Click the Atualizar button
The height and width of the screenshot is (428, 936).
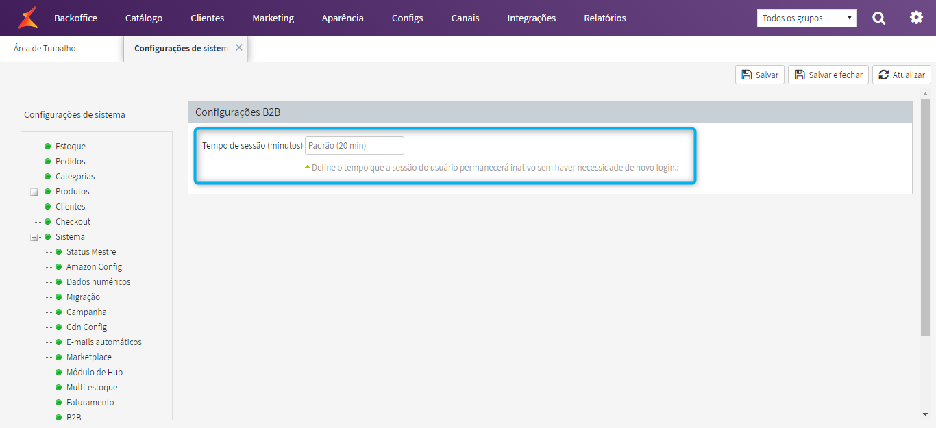(x=902, y=75)
